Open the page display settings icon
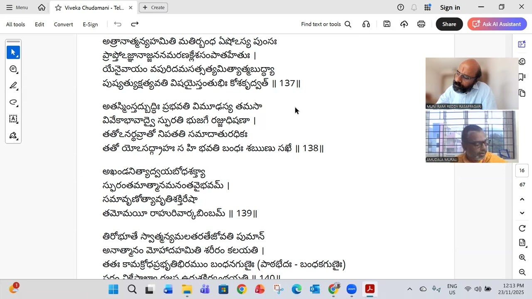The width and height of the screenshot is (532, 299). click(522, 243)
